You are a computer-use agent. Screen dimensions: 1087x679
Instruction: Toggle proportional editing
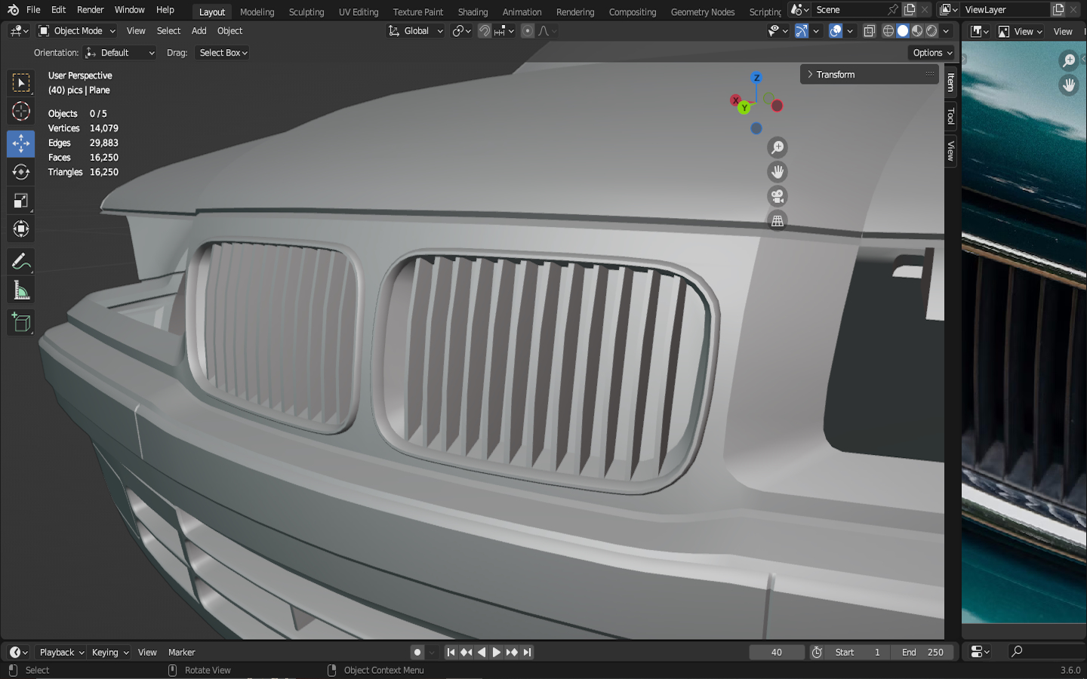click(x=528, y=31)
